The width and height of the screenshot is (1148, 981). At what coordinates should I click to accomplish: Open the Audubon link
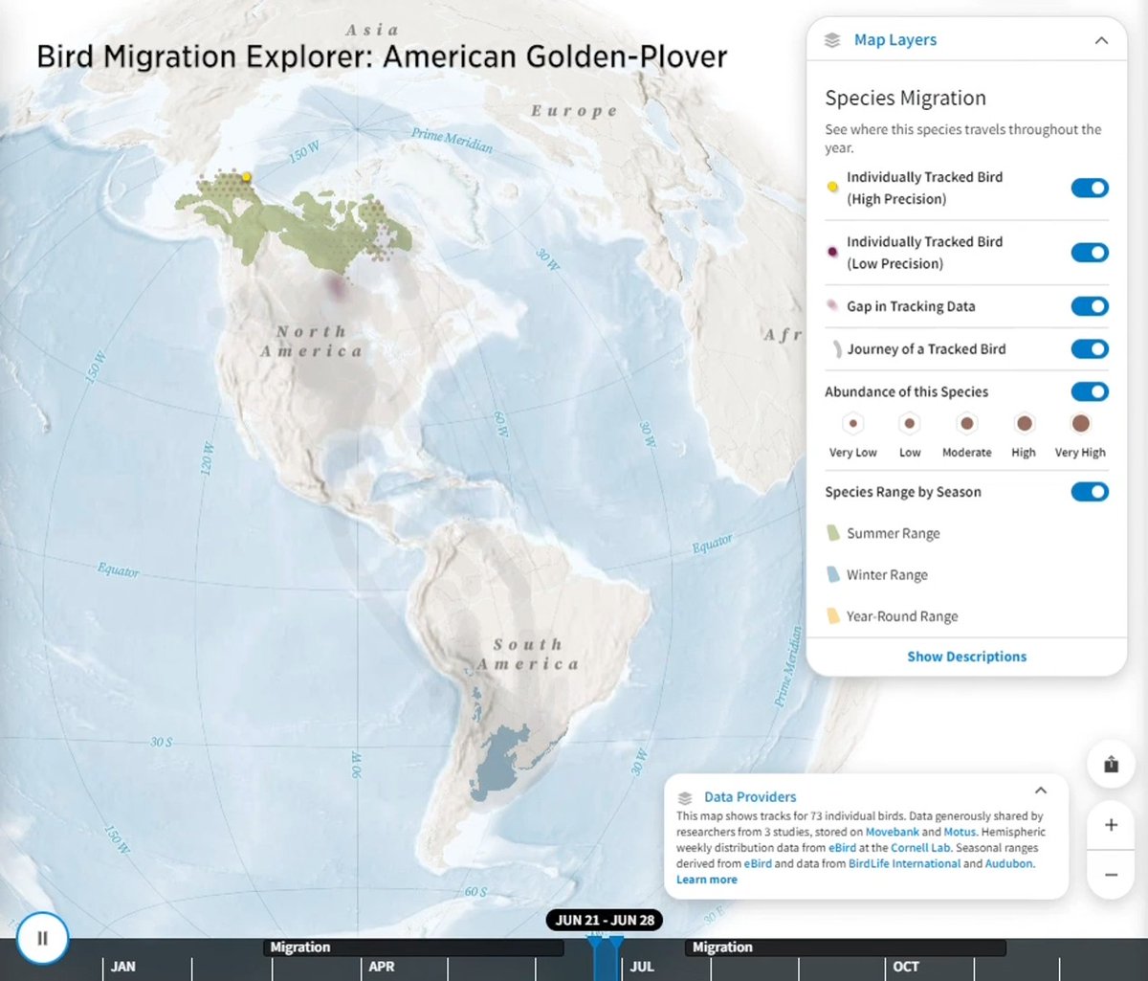click(1009, 863)
